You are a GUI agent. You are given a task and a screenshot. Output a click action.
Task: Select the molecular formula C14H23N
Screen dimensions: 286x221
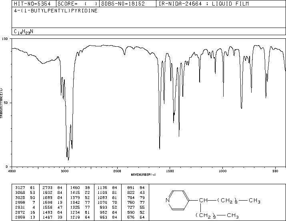tap(24, 32)
